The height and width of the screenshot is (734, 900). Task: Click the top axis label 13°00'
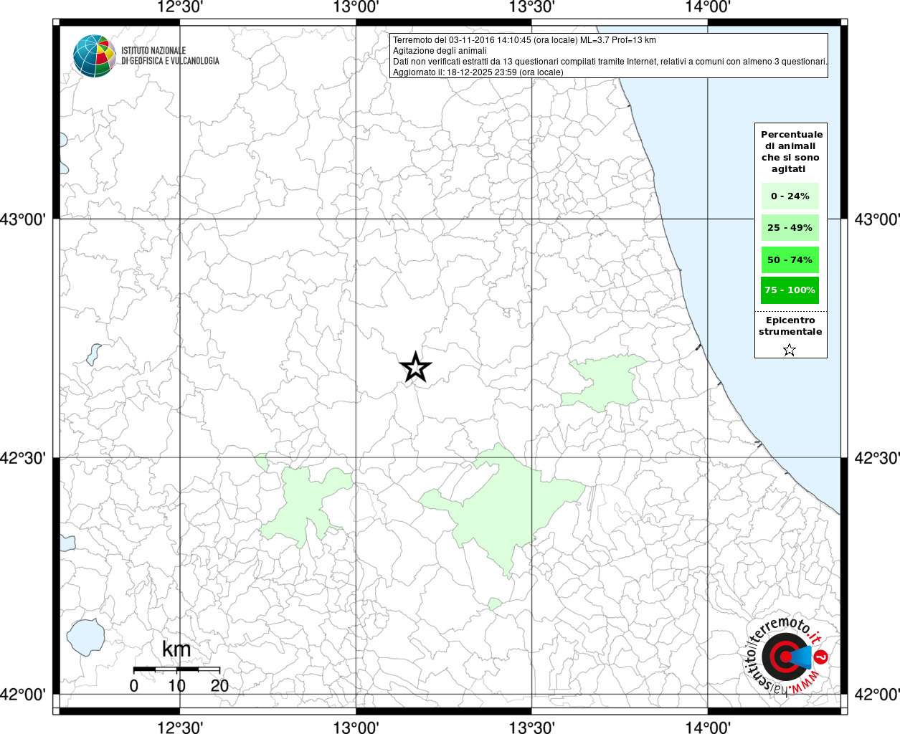click(x=356, y=7)
